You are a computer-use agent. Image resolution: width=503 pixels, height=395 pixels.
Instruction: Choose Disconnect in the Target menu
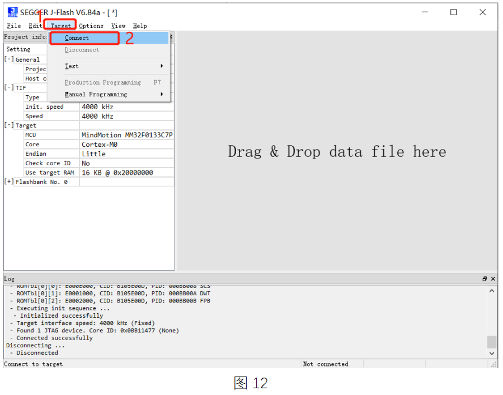[x=109, y=50]
